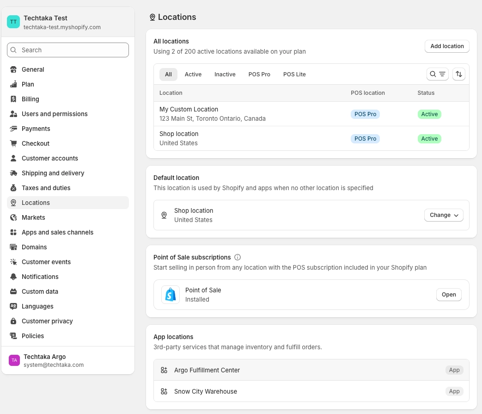This screenshot has width=482, height=414.
Task: Click the Add location button
Action: point(447,46)
